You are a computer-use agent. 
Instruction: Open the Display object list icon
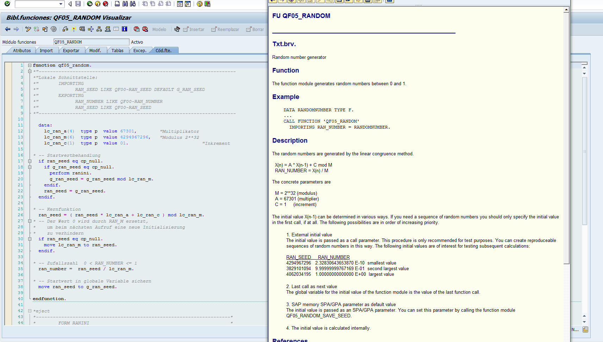[99, 29]
